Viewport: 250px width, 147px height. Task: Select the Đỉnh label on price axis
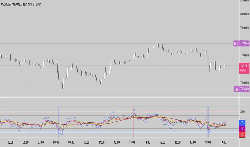pyautogui.click(x=236, y=44)
